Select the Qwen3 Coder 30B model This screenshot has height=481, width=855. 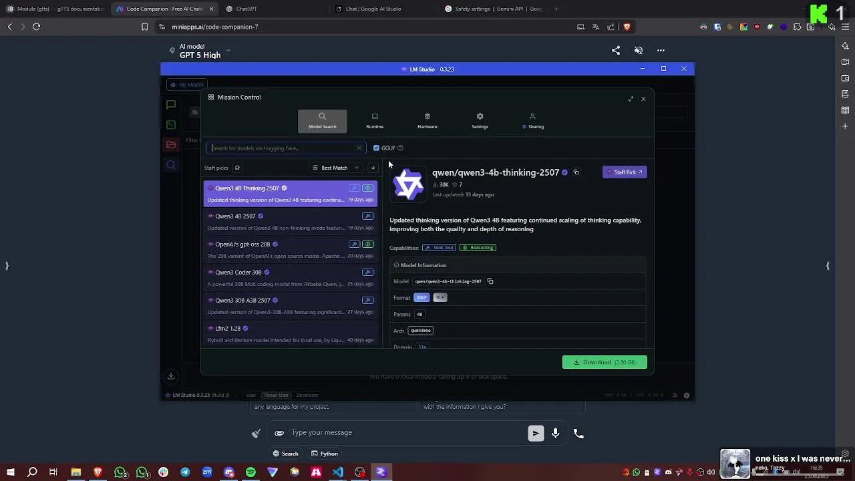(291, 277)
